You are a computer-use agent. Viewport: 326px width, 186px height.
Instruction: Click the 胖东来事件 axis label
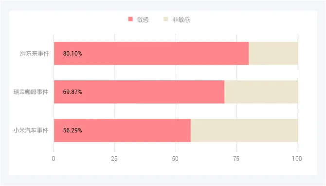point(35,54)
